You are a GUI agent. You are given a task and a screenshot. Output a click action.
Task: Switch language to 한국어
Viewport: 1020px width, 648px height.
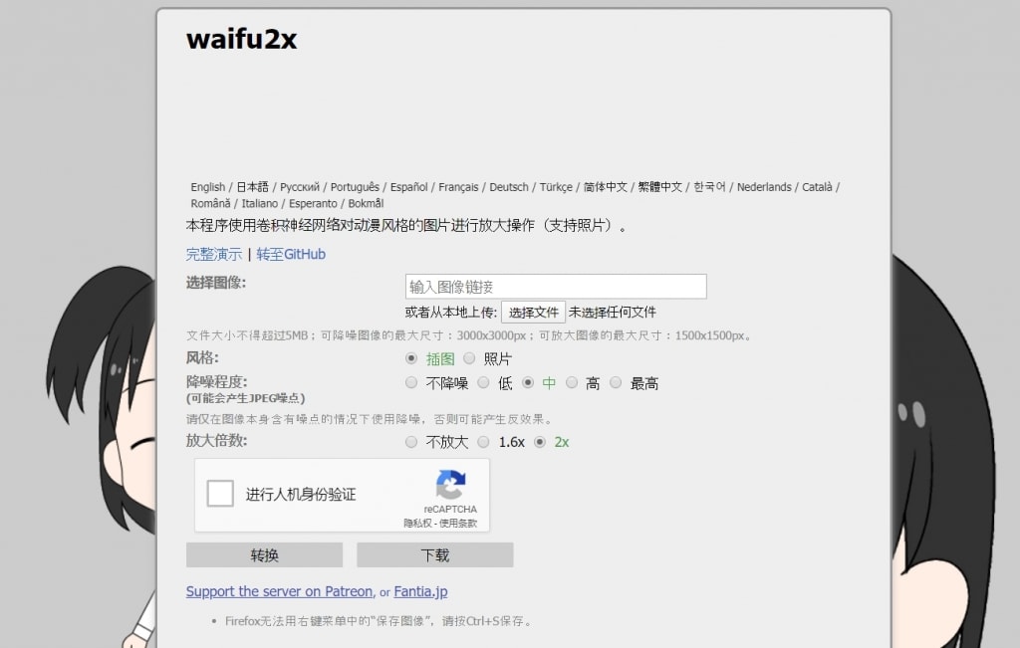tap(709, 187)
